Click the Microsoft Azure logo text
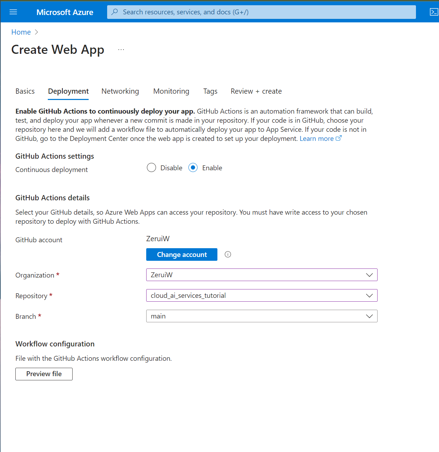 [65, 12]
